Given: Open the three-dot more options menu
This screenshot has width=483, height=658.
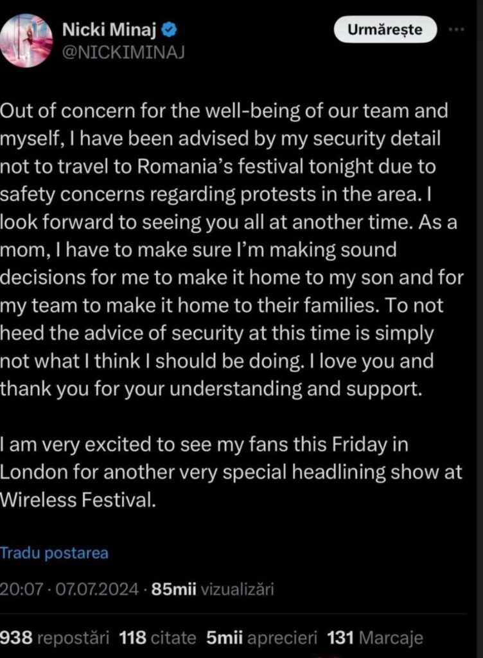Looking at the screenshot, I should click(x=455, y=30).
